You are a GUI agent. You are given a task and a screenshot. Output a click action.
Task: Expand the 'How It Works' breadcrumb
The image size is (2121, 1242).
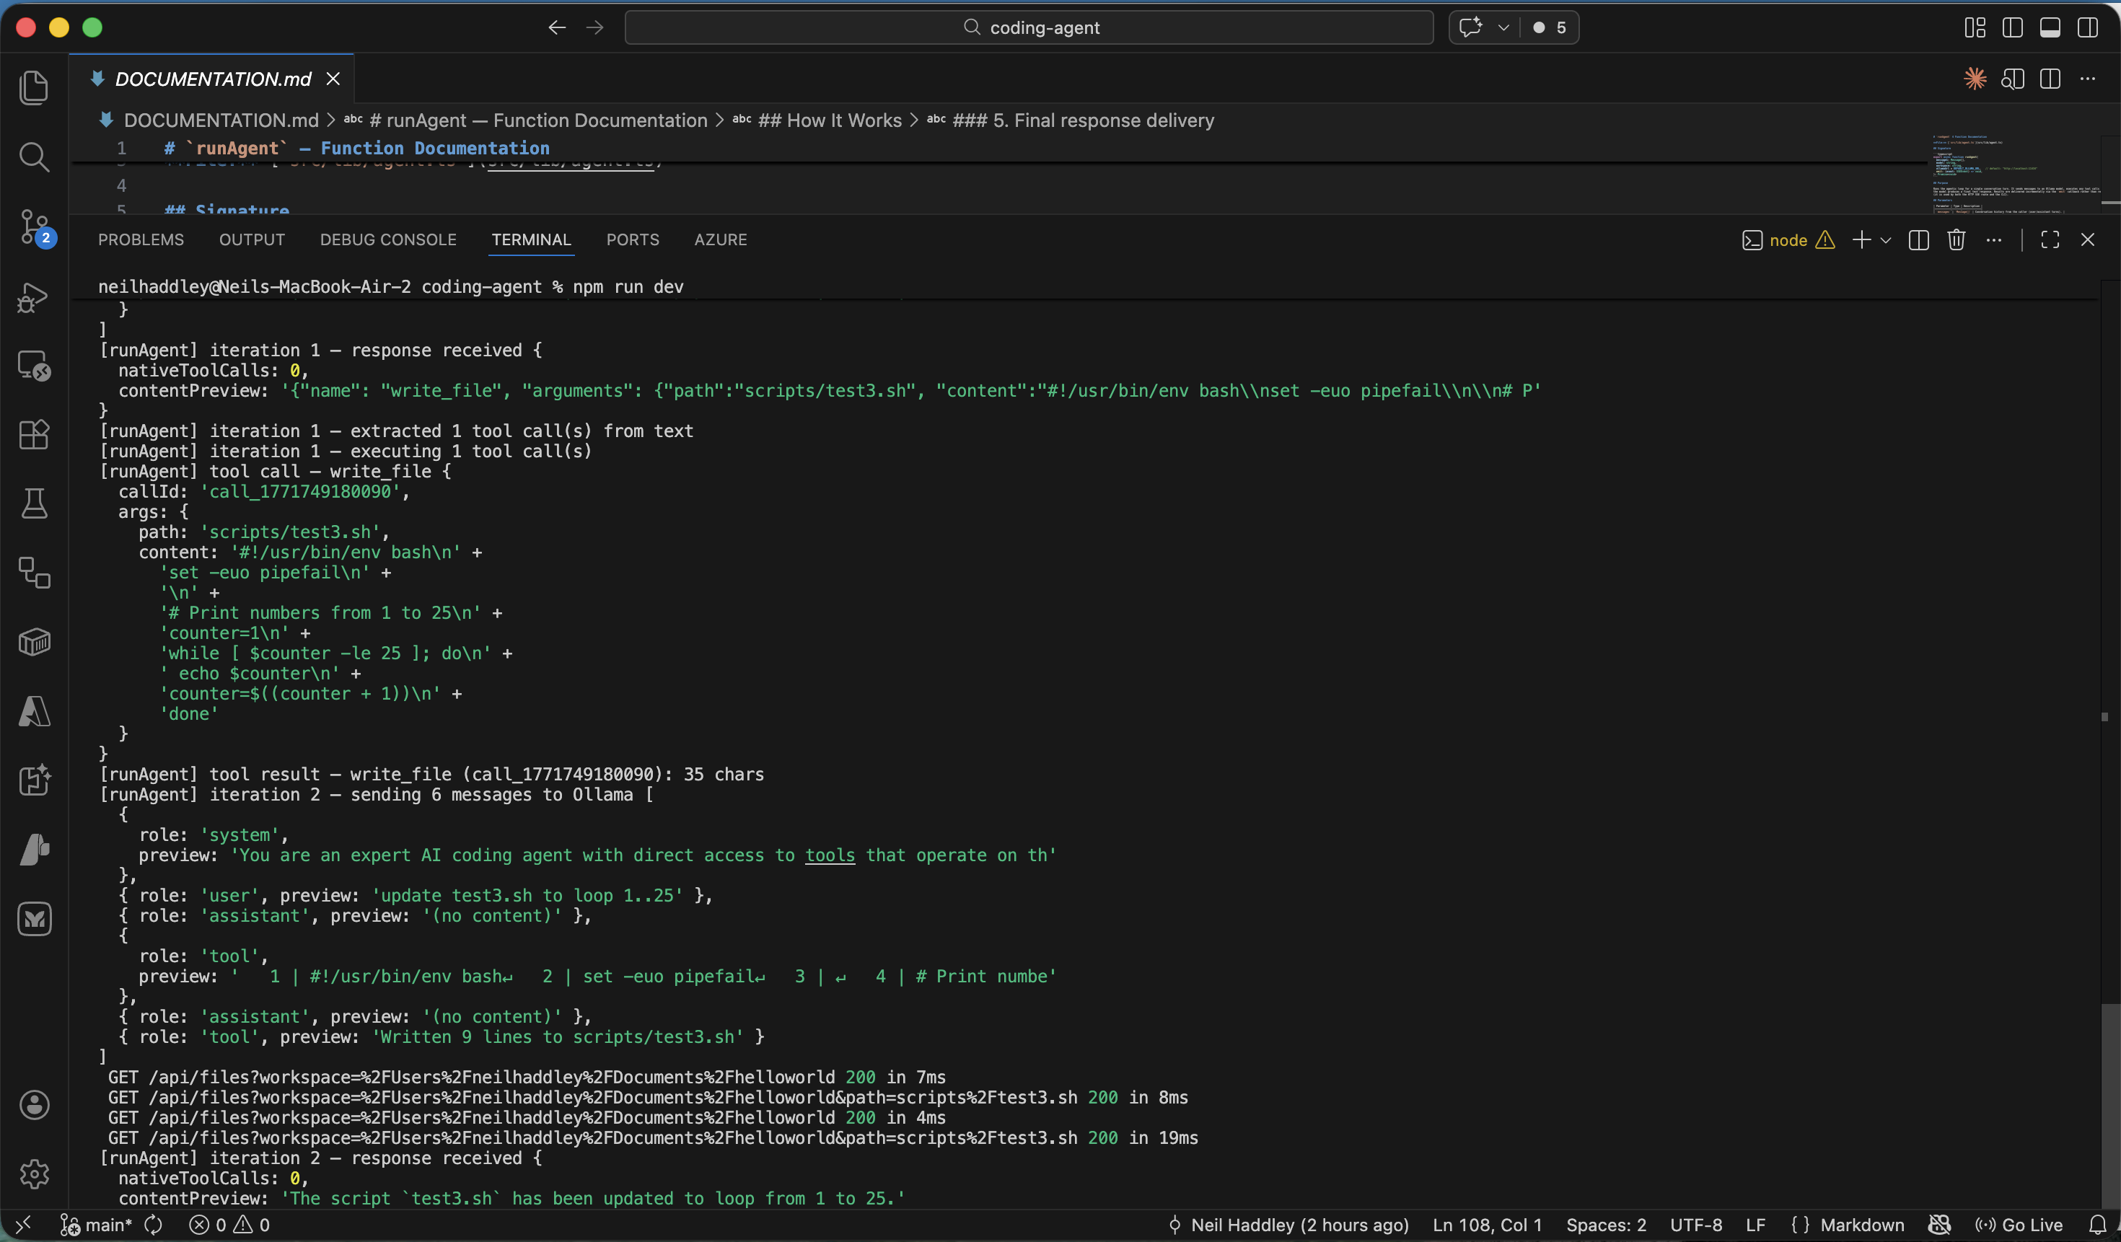point(831,120)
